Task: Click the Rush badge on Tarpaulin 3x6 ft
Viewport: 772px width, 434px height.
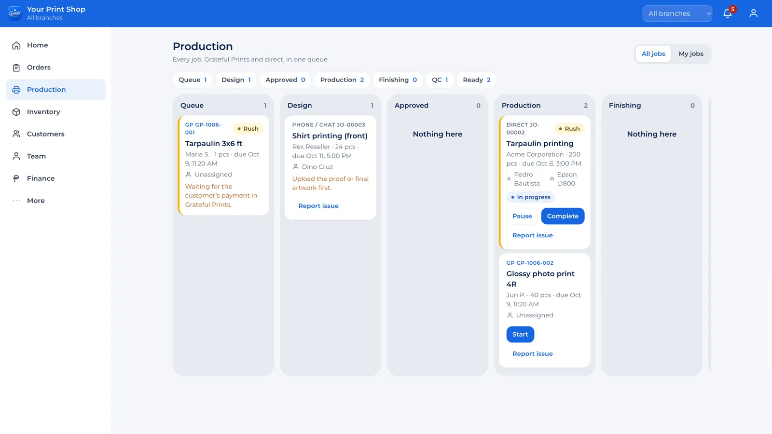Action: 248,129
